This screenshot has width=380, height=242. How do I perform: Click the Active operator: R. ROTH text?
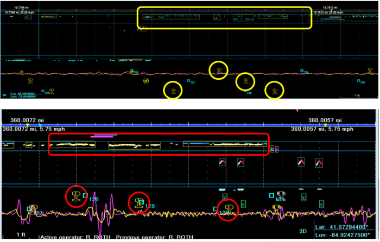point(75,237)
